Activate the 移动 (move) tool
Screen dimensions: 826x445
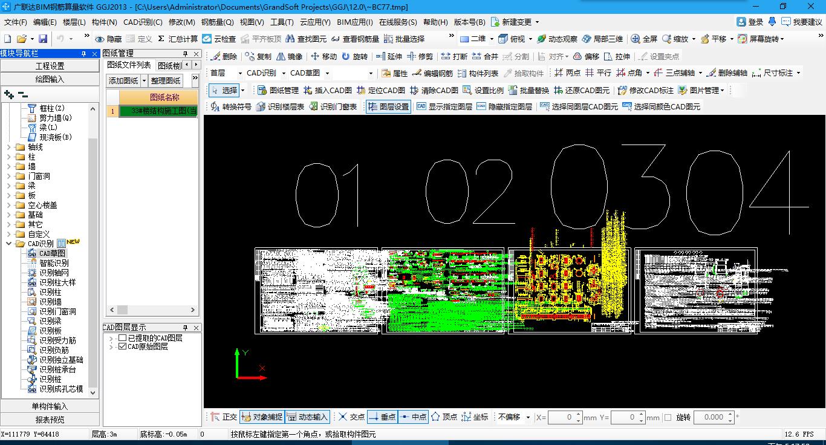[324, 56]
